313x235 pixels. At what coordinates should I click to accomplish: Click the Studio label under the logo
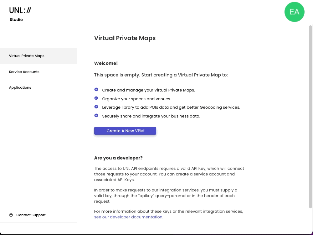(x=16, y=20)
